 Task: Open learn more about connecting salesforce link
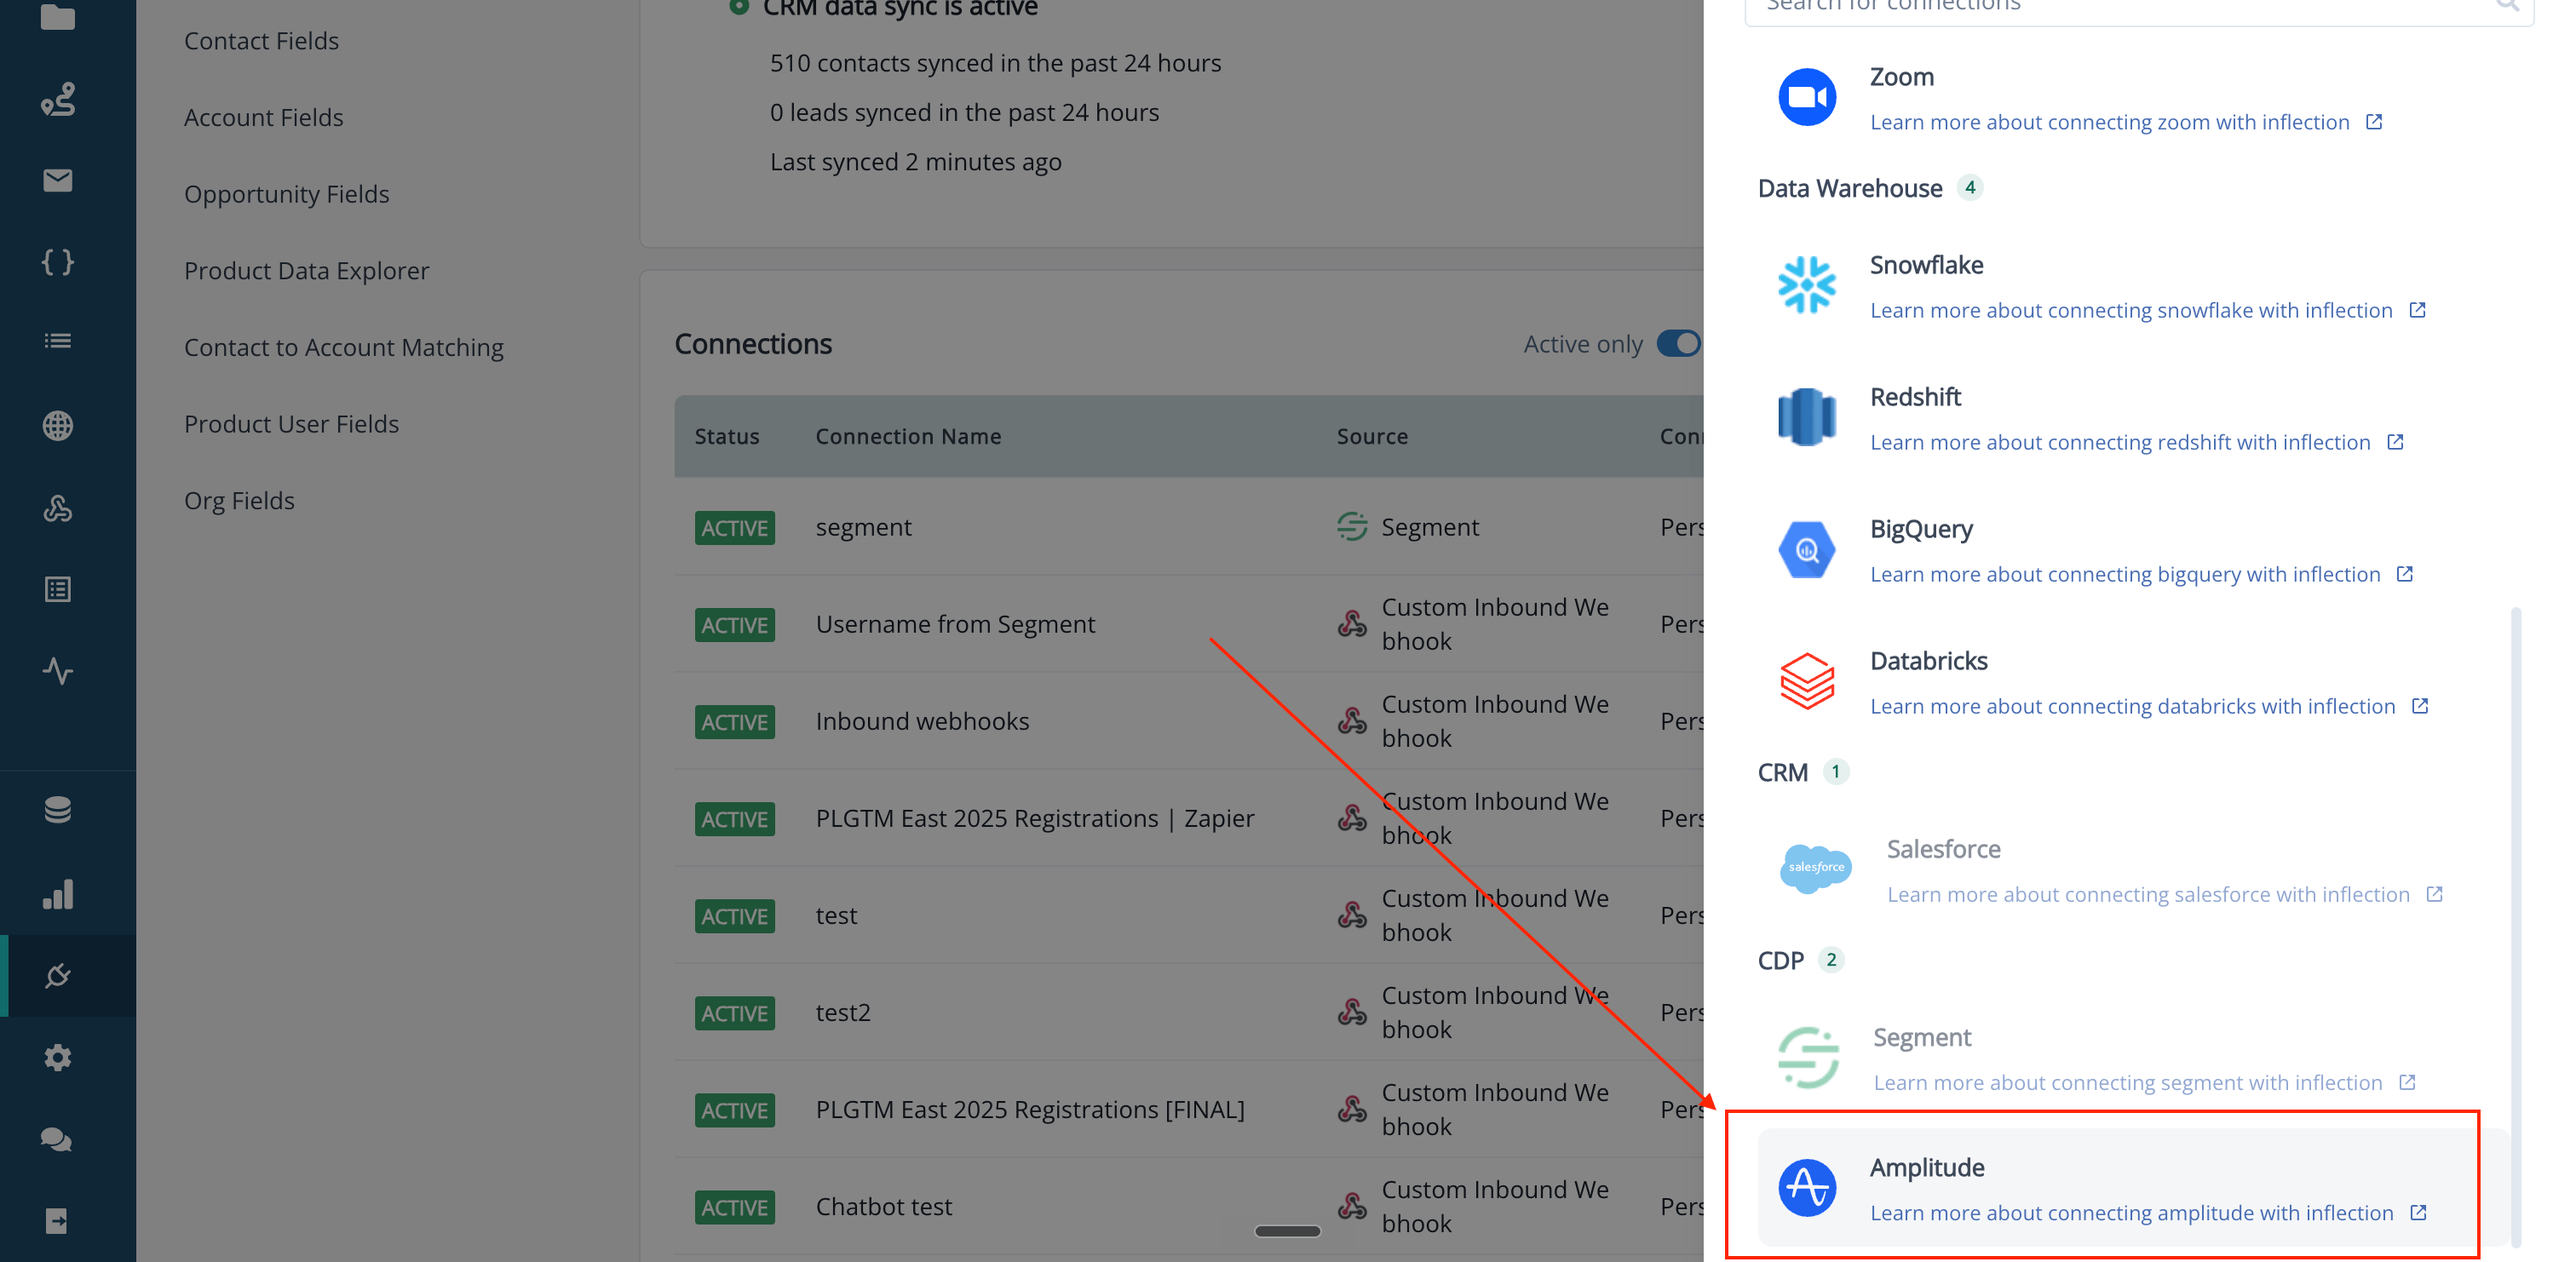[x=2149, y=893]
